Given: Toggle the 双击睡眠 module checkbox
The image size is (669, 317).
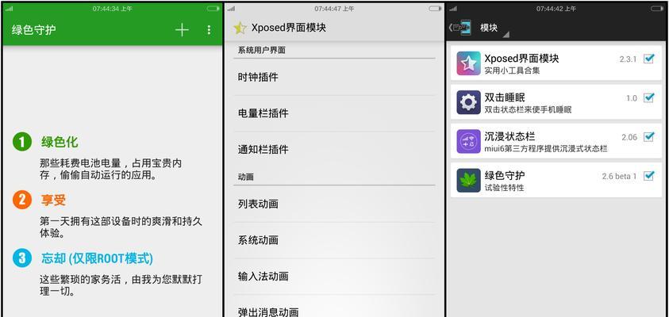Looking at the screenshot, I should point(649,97).
